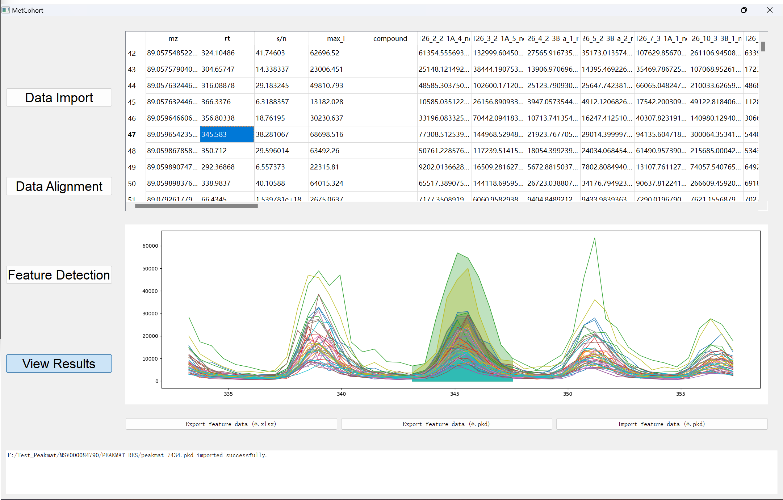Click the MetCohort app icon in title bar

(x=5, y=10)
